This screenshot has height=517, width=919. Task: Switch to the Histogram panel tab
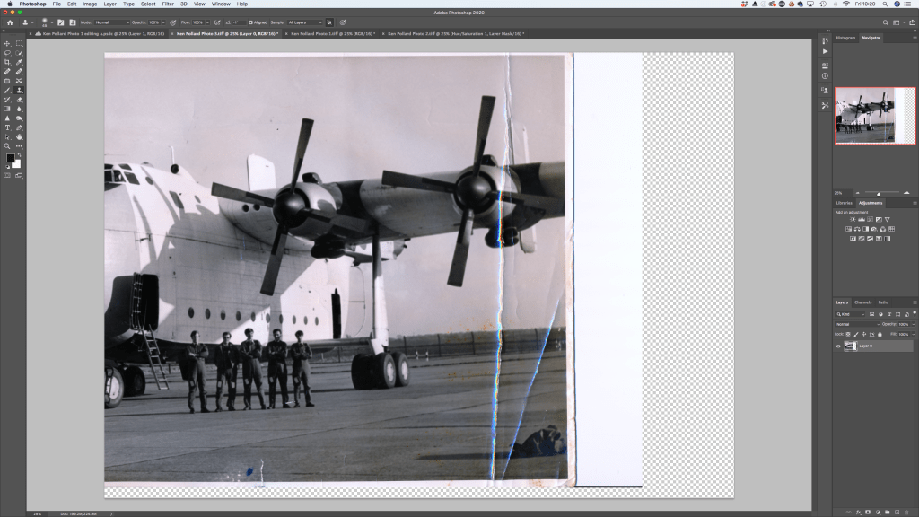pyautogui.click(x=845, y=38)
